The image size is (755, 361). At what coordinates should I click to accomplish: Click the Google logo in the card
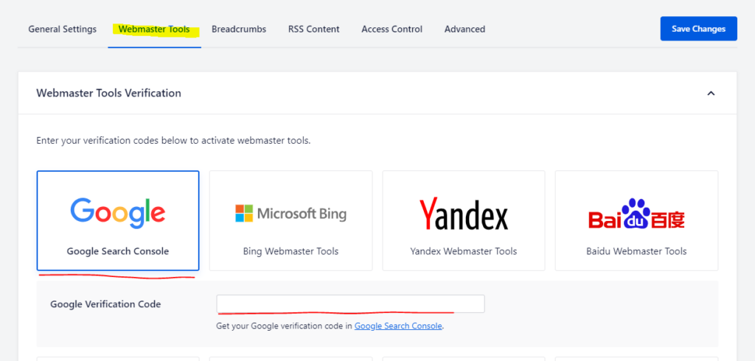[x=118, y=212]
